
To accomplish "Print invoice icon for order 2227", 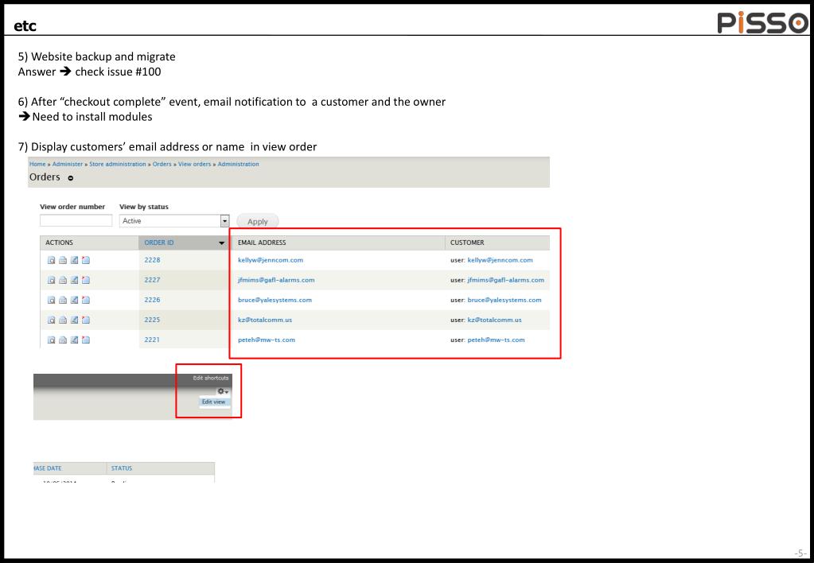I will tap(63, 280).
